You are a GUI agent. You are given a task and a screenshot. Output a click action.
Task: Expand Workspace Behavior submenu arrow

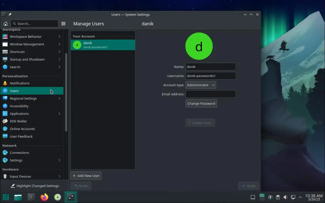click(59, 37)
